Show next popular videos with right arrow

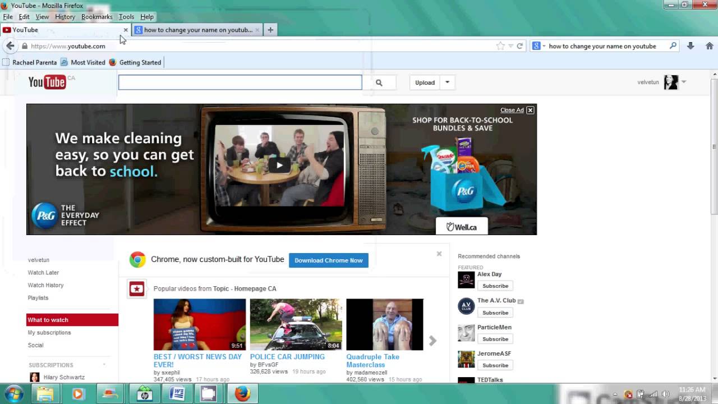(x=432, y=341)
